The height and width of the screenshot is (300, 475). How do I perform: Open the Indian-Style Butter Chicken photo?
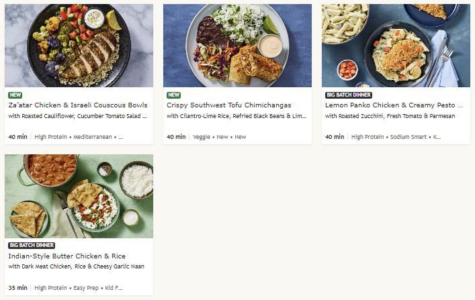click(79, 196)
